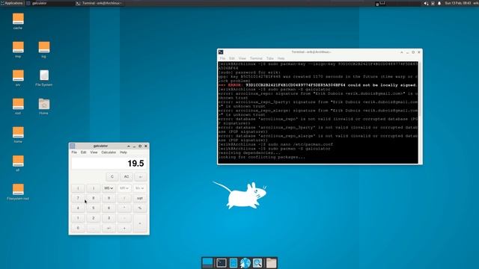
Task: Click the 2 key in calculator
Action: point(94,218)
